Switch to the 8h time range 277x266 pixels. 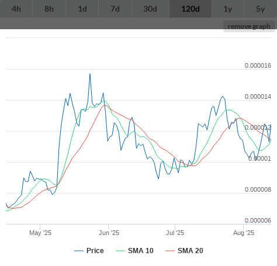coord(49,9)
